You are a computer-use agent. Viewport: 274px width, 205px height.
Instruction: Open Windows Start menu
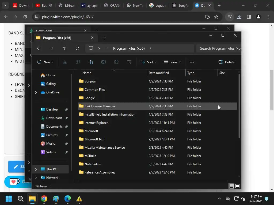pos(9,199)
